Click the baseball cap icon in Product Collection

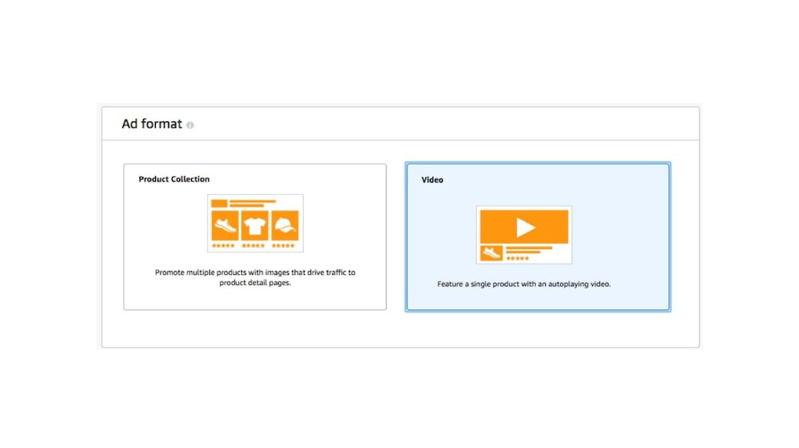[284, 226]
